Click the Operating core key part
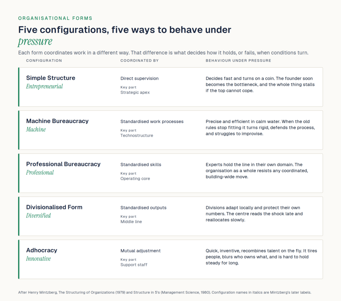341x301 pixels. tap(135, 179)
